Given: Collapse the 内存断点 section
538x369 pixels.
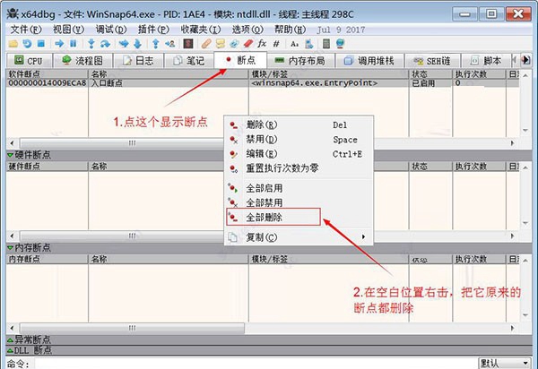Looking at the screenshot, I should (x=10, y=248).
